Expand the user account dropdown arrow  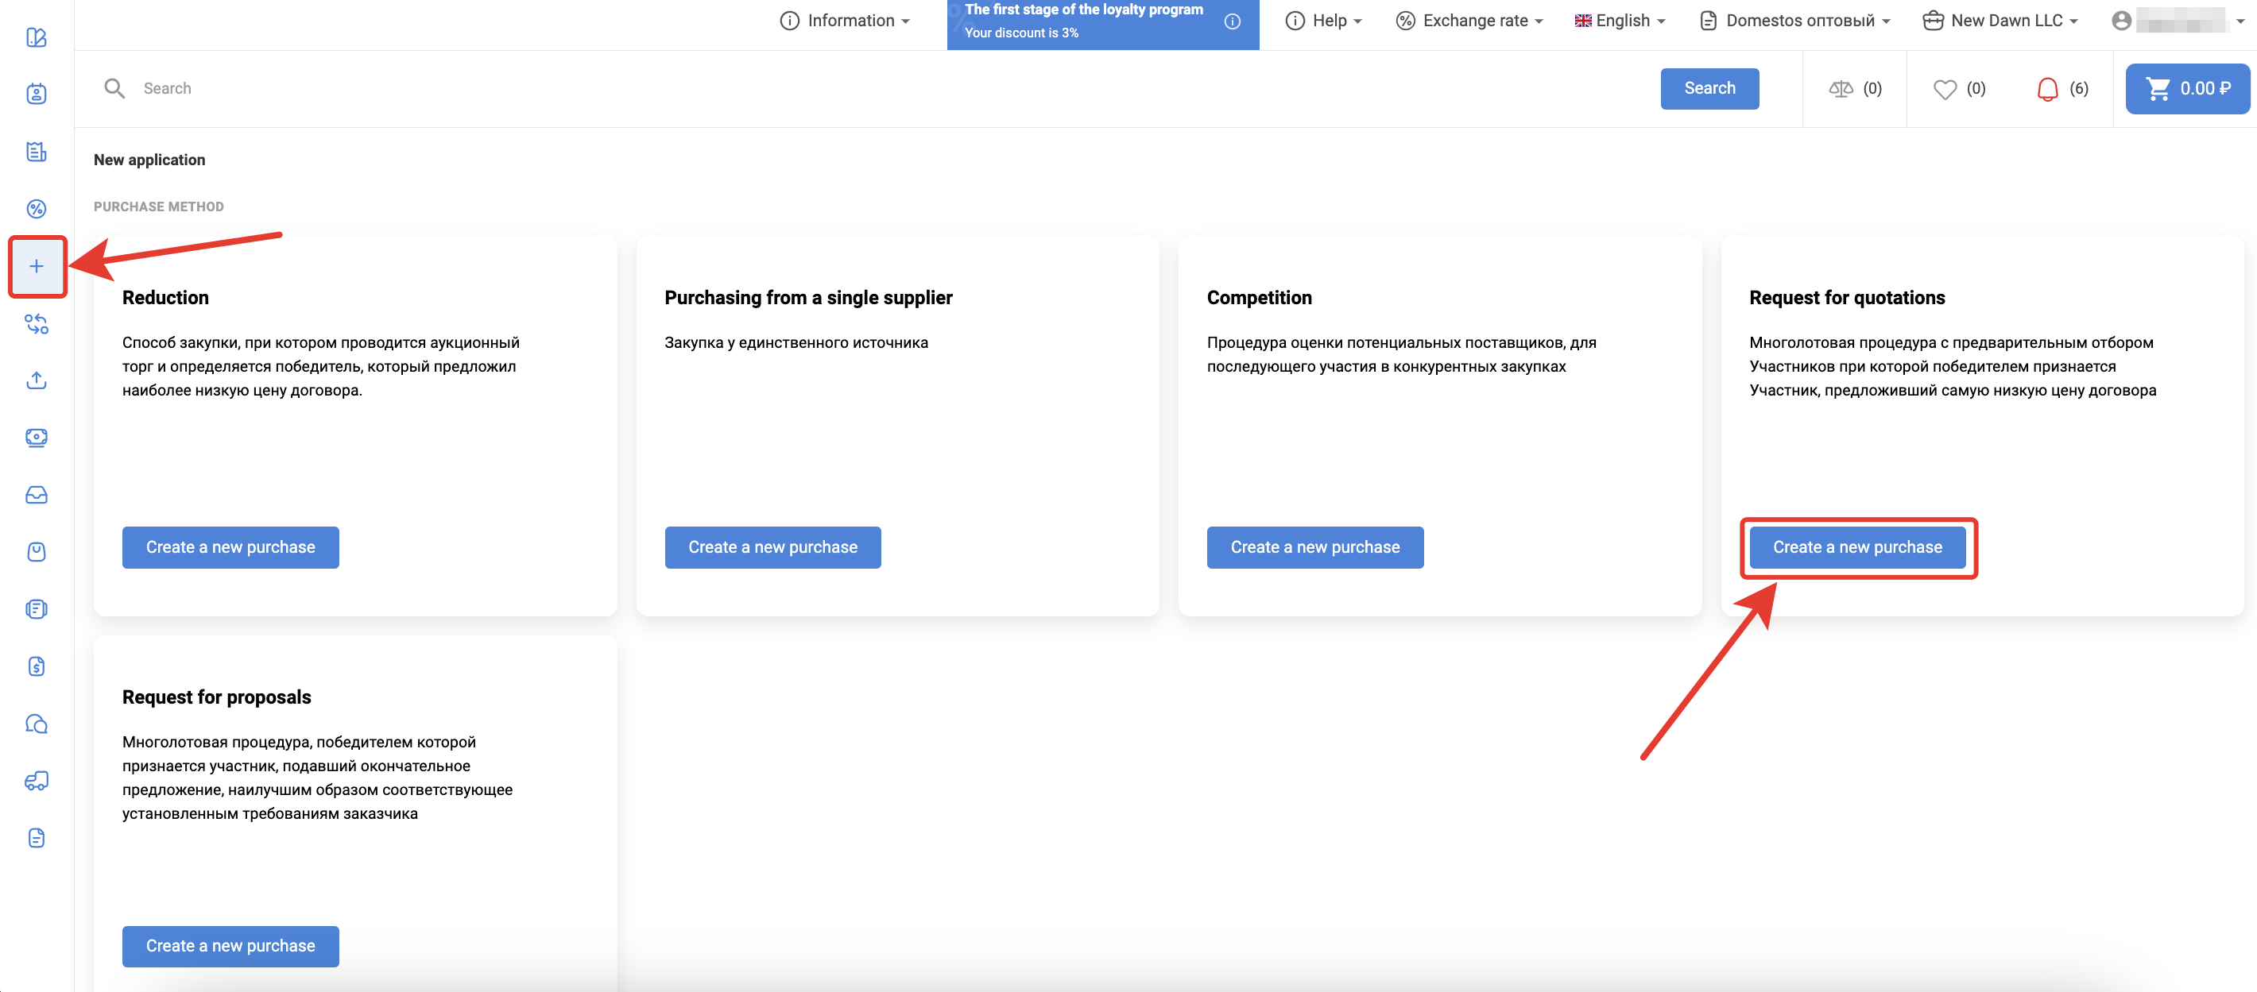click(x=2240, y=22)
